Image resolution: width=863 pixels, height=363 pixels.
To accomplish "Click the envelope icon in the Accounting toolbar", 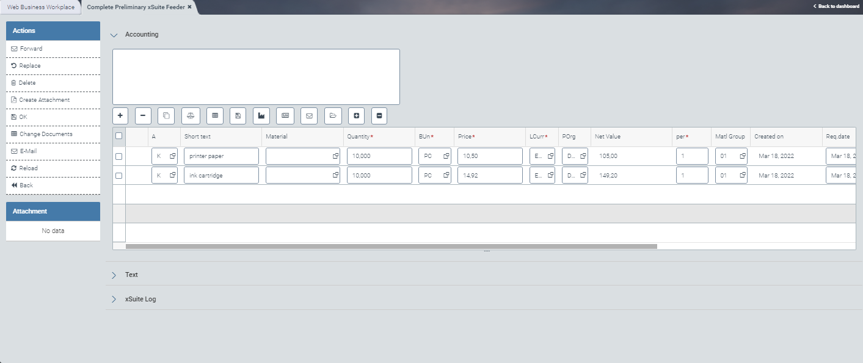I will pos(308,116).
